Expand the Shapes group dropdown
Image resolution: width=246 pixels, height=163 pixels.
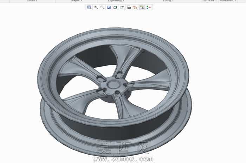[x=76, y=1]
